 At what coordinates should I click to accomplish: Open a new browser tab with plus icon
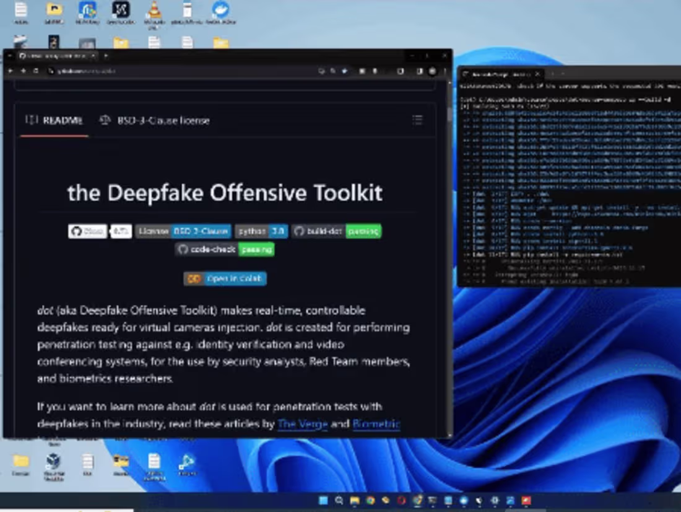click(105, 55)
